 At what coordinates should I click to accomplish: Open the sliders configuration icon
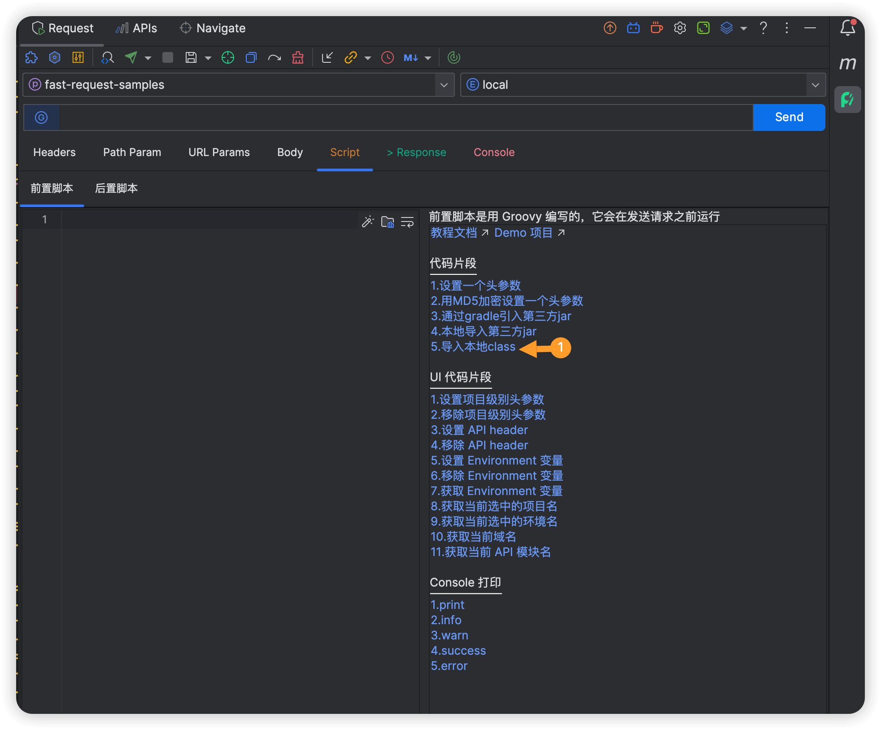[78, 57]
